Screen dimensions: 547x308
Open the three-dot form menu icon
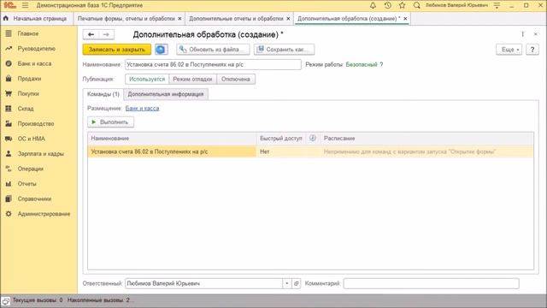pos(522,34)
